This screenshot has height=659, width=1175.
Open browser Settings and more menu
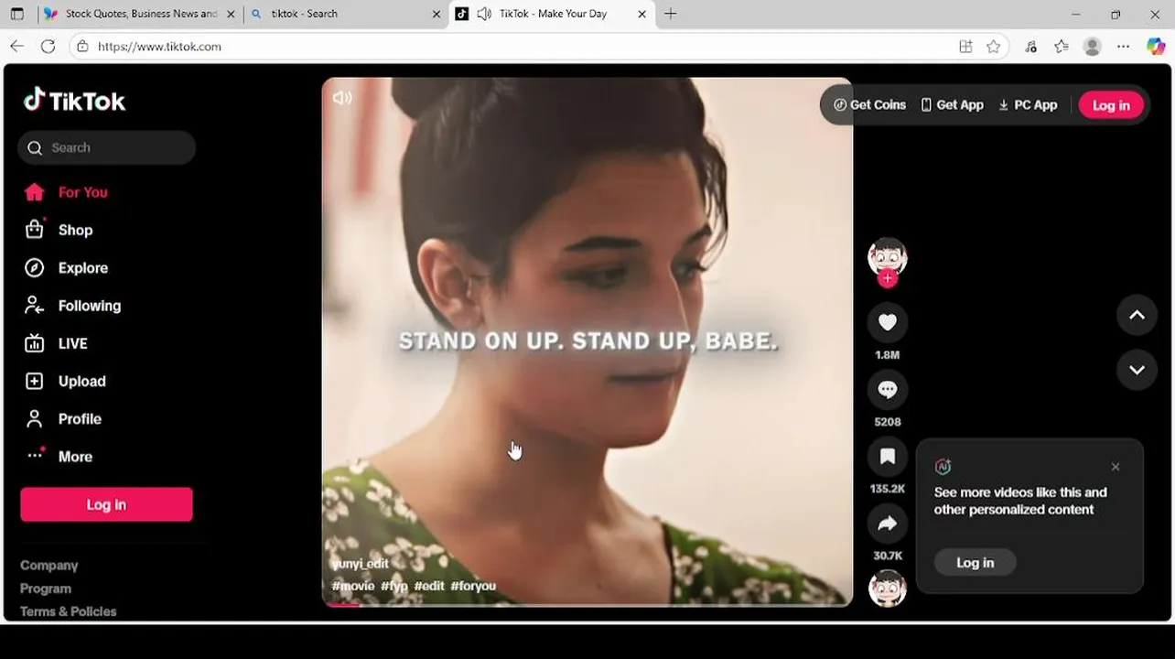(1124, 47)
